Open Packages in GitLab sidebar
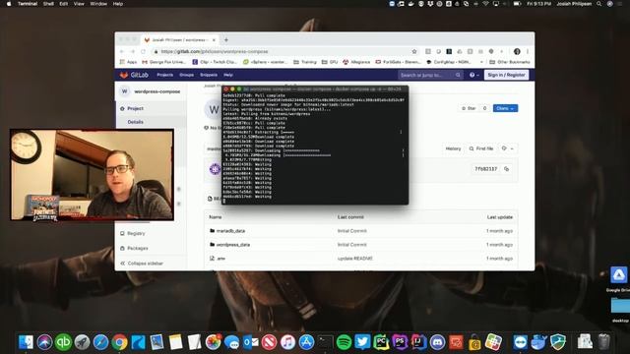 [134, 249]
